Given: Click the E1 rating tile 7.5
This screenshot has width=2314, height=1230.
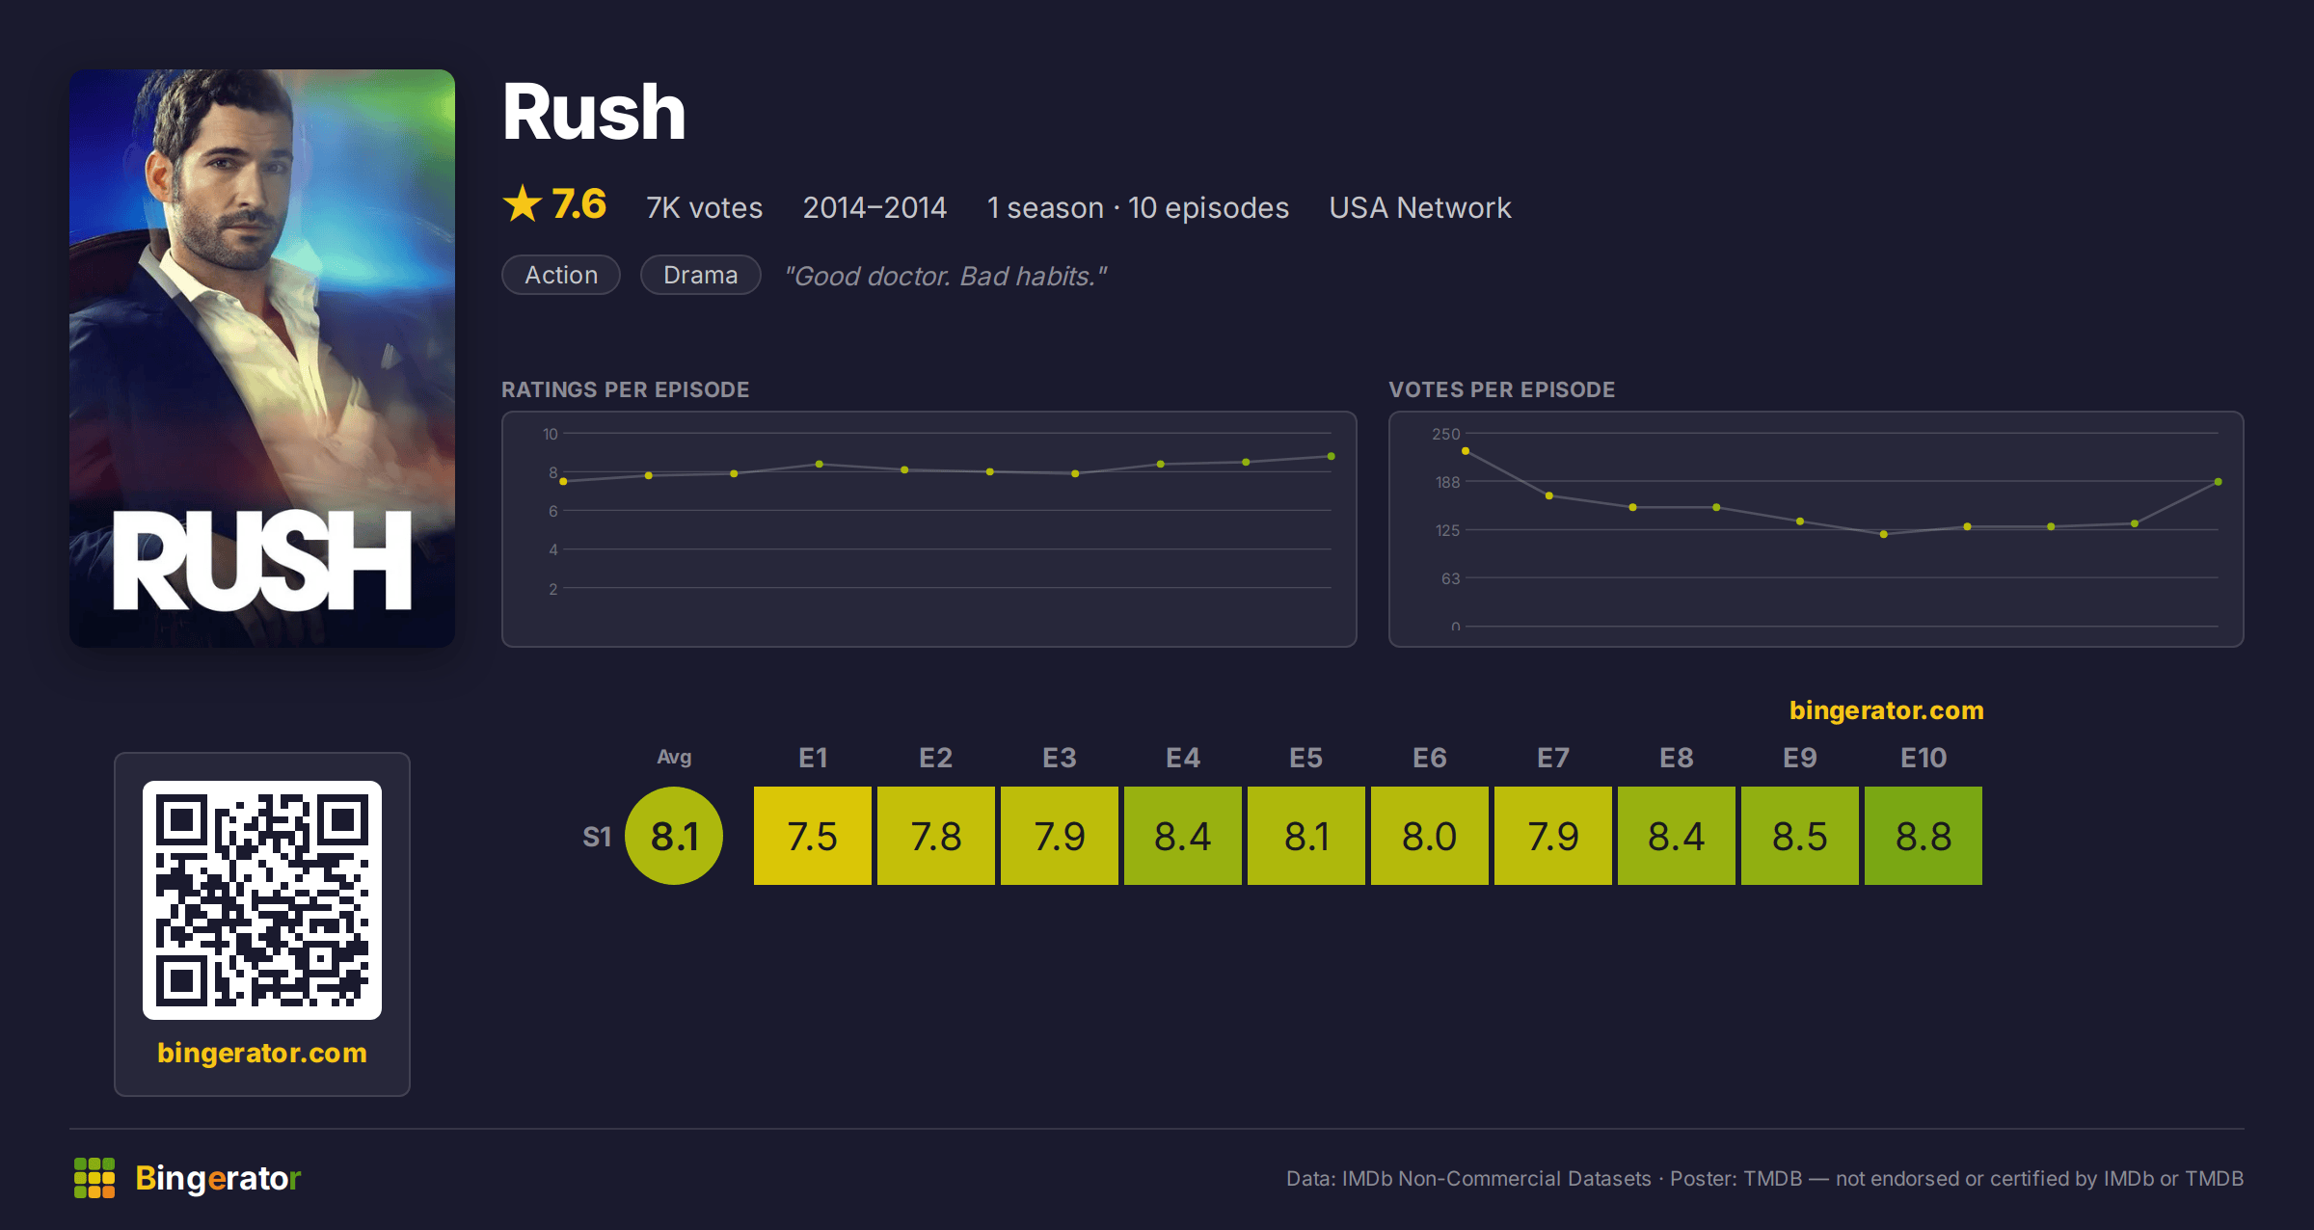Looking at the screenshot, I should (x=813, y=836).
